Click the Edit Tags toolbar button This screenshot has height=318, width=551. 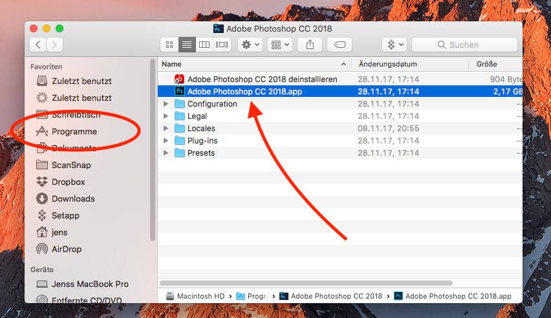tap(339, 45)
